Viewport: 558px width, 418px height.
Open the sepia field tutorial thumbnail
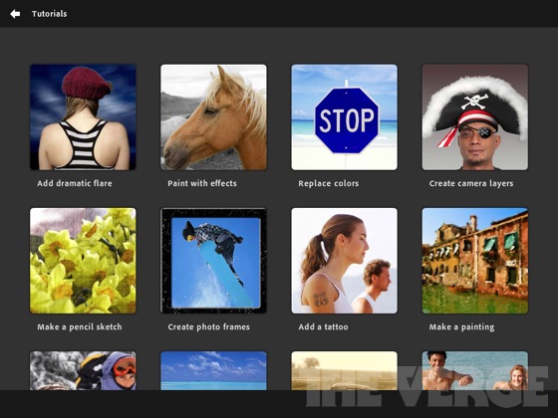[344, 370]
